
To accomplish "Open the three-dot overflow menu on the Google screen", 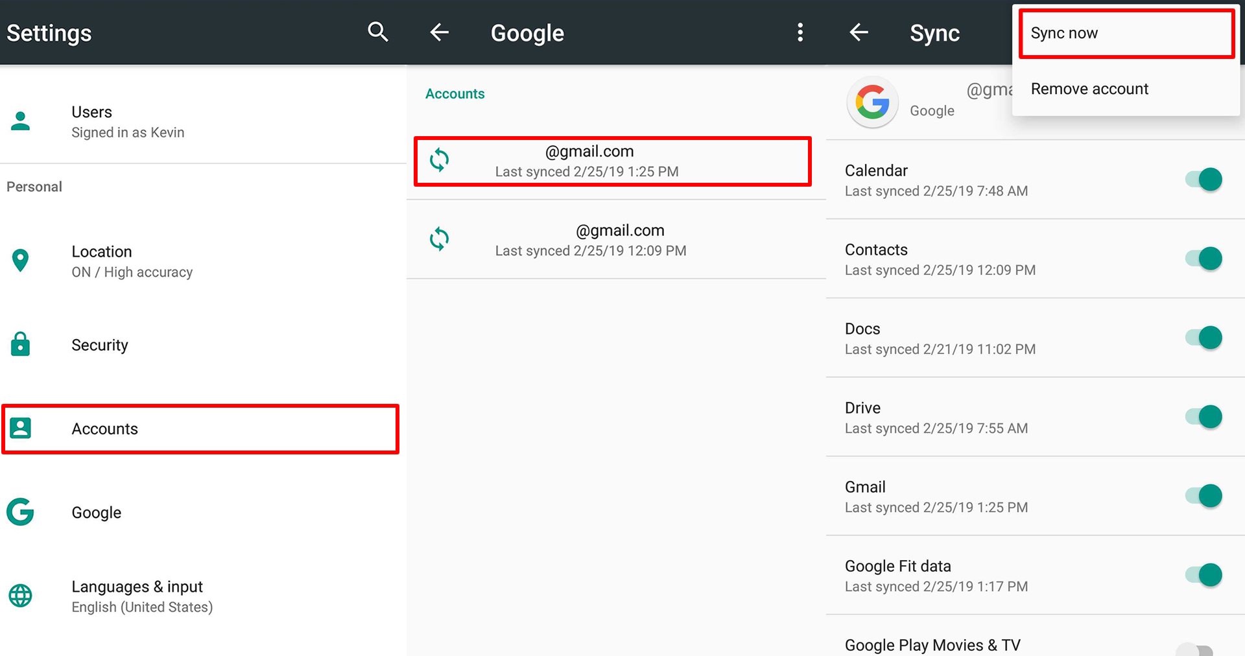I will click(800, 32).
